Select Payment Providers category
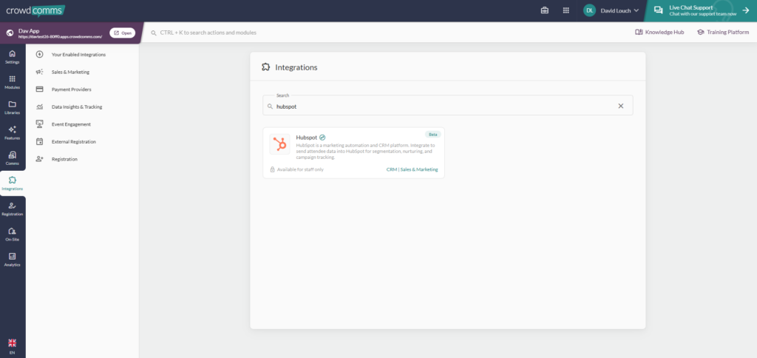The image size is (757, 358). click(x=71, y=89)
